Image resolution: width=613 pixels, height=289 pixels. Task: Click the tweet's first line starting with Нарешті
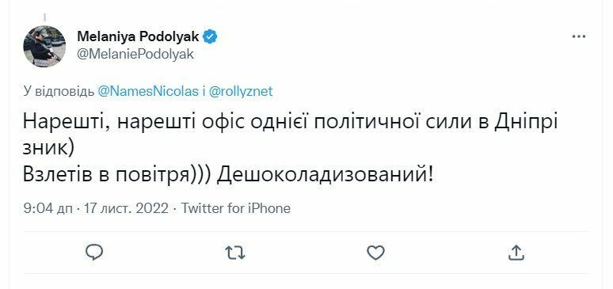point(290,123)
